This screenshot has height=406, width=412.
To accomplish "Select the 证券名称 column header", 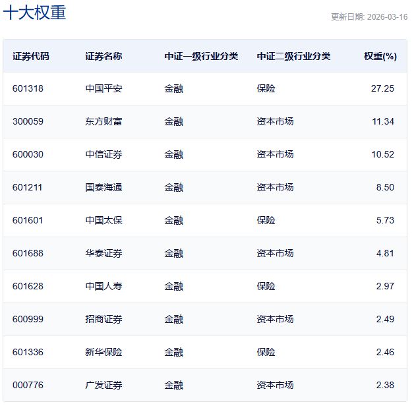I will point(103,56).
